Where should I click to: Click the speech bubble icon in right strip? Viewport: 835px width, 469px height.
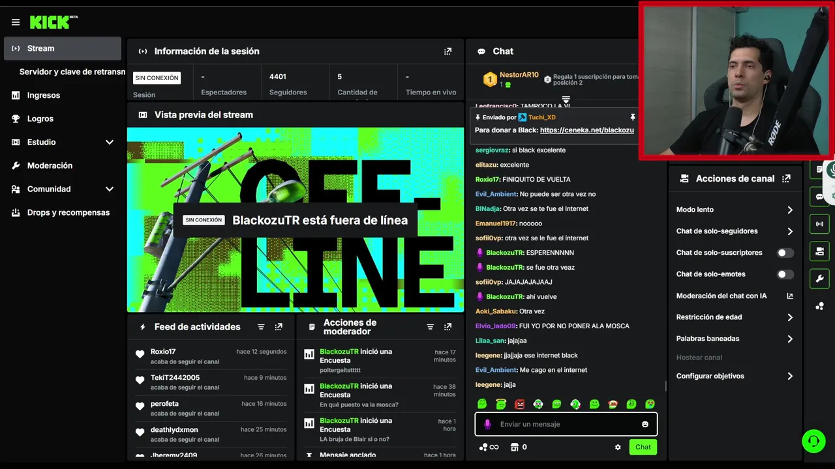820,196
